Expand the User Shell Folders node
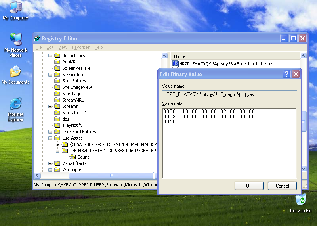The image size is (317, 226). [x=50, y=132]
